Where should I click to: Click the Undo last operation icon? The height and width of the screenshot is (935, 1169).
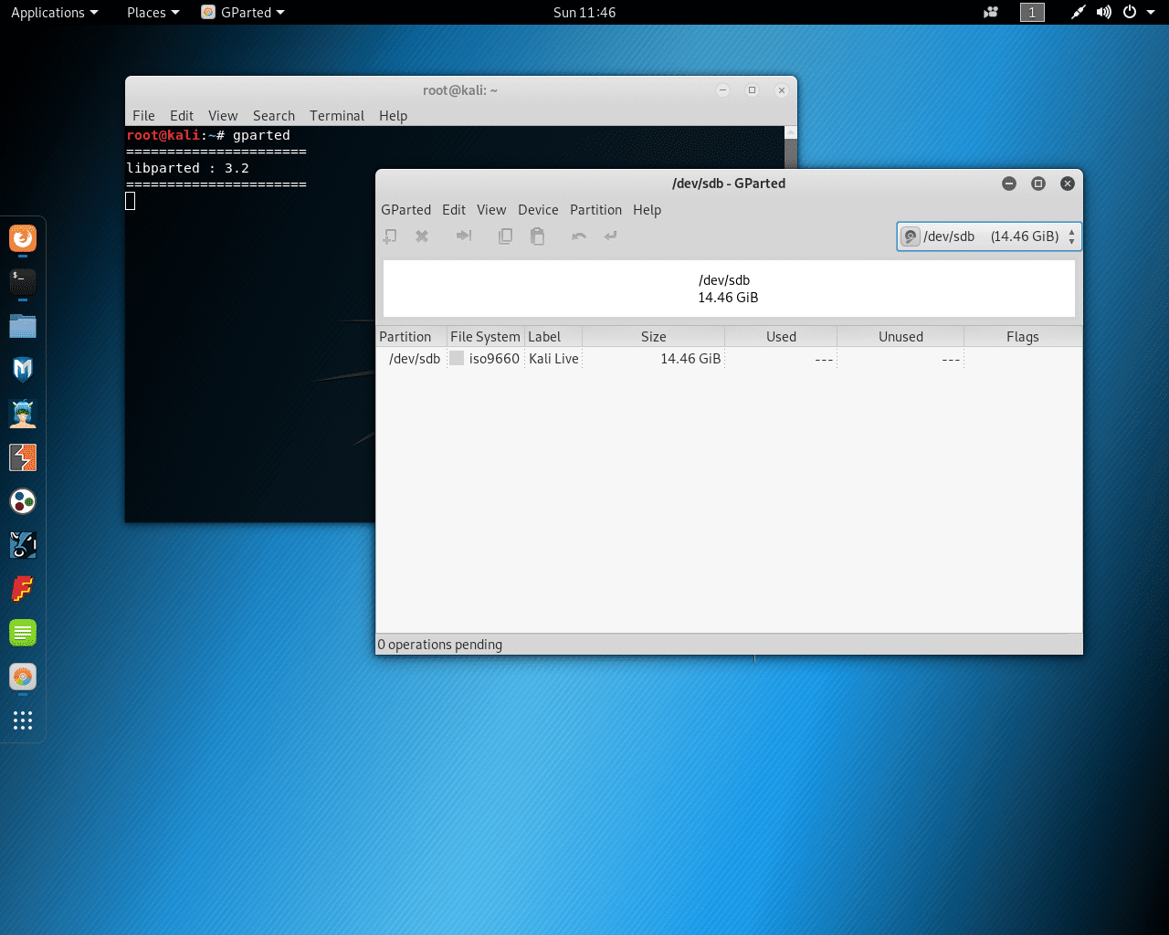point(578,236)
